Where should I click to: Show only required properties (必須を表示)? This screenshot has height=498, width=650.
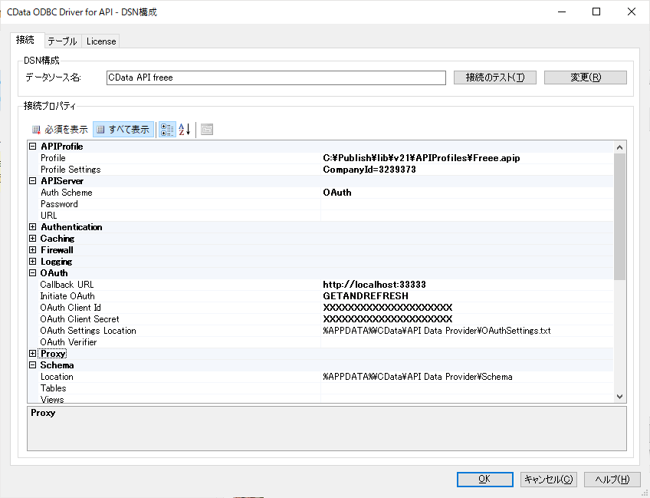60,130
